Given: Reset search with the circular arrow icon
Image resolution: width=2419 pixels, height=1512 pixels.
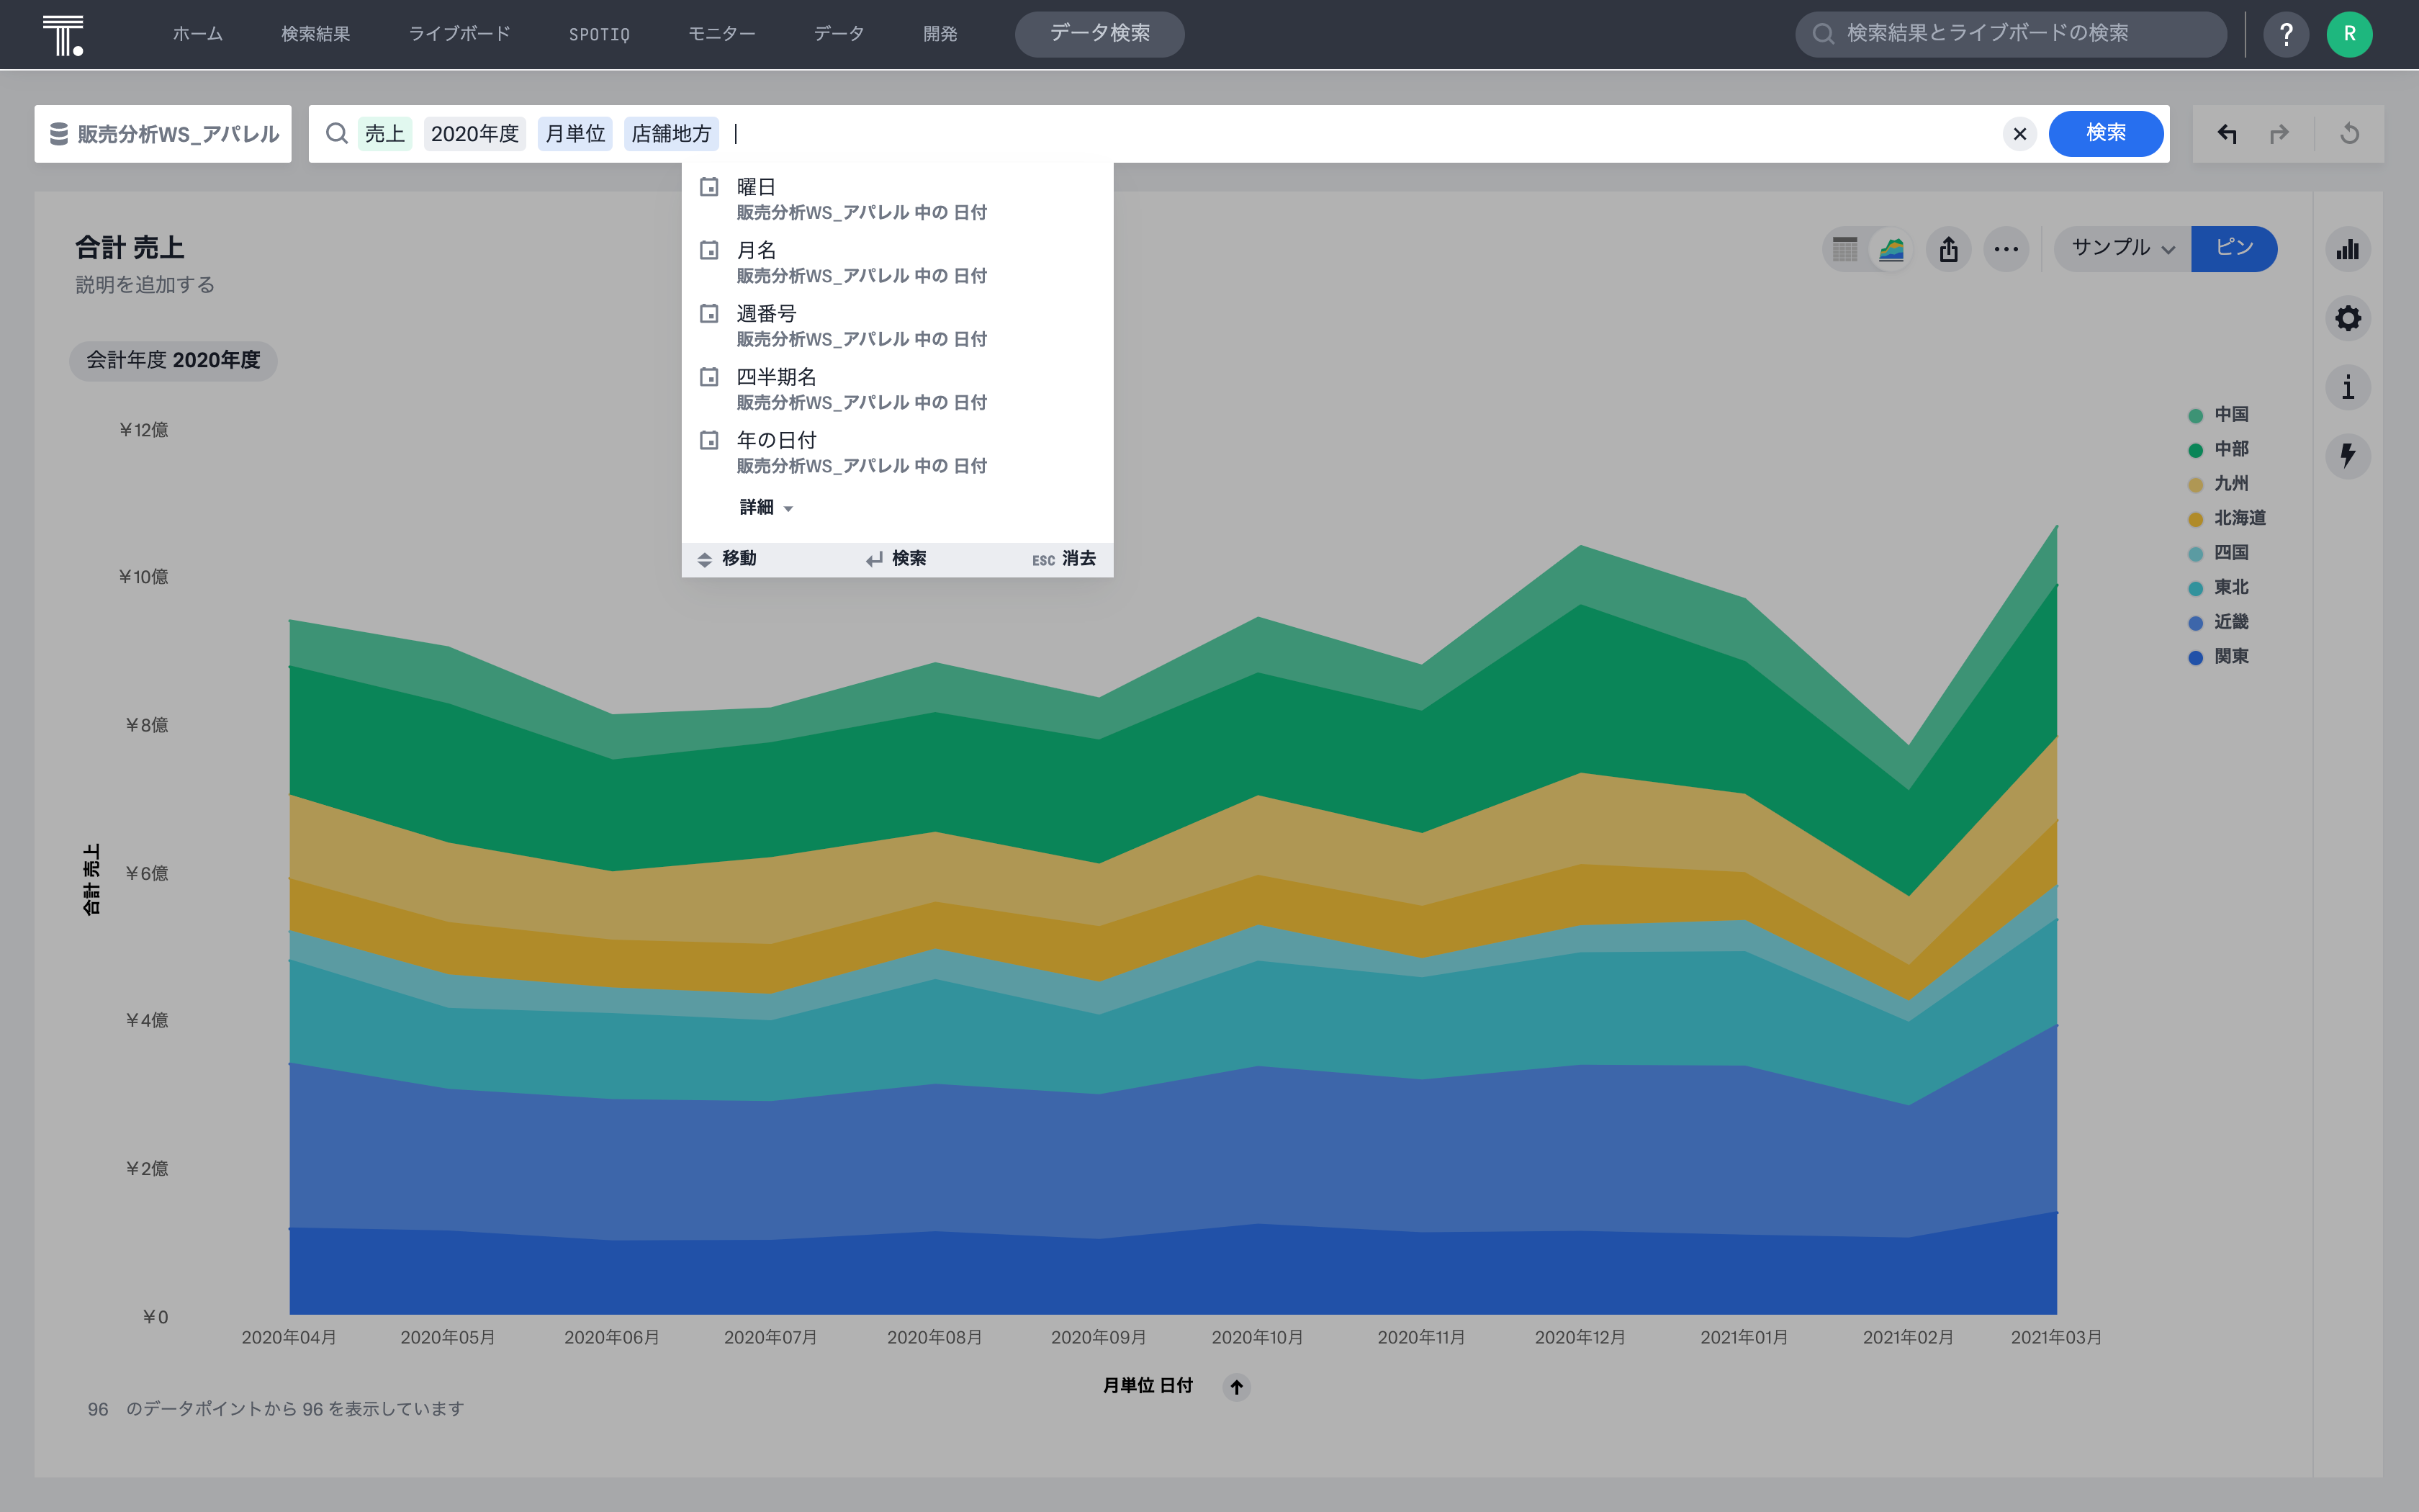Looking at the screenshot, I should click(x=2349, y=134).
